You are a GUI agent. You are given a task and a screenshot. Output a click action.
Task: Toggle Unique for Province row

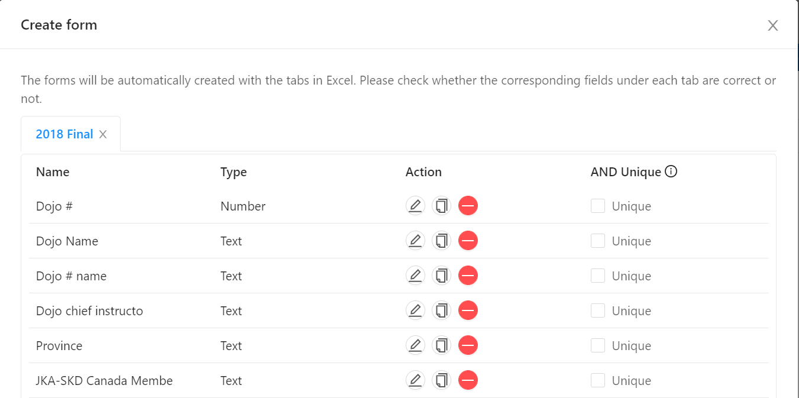598,345
